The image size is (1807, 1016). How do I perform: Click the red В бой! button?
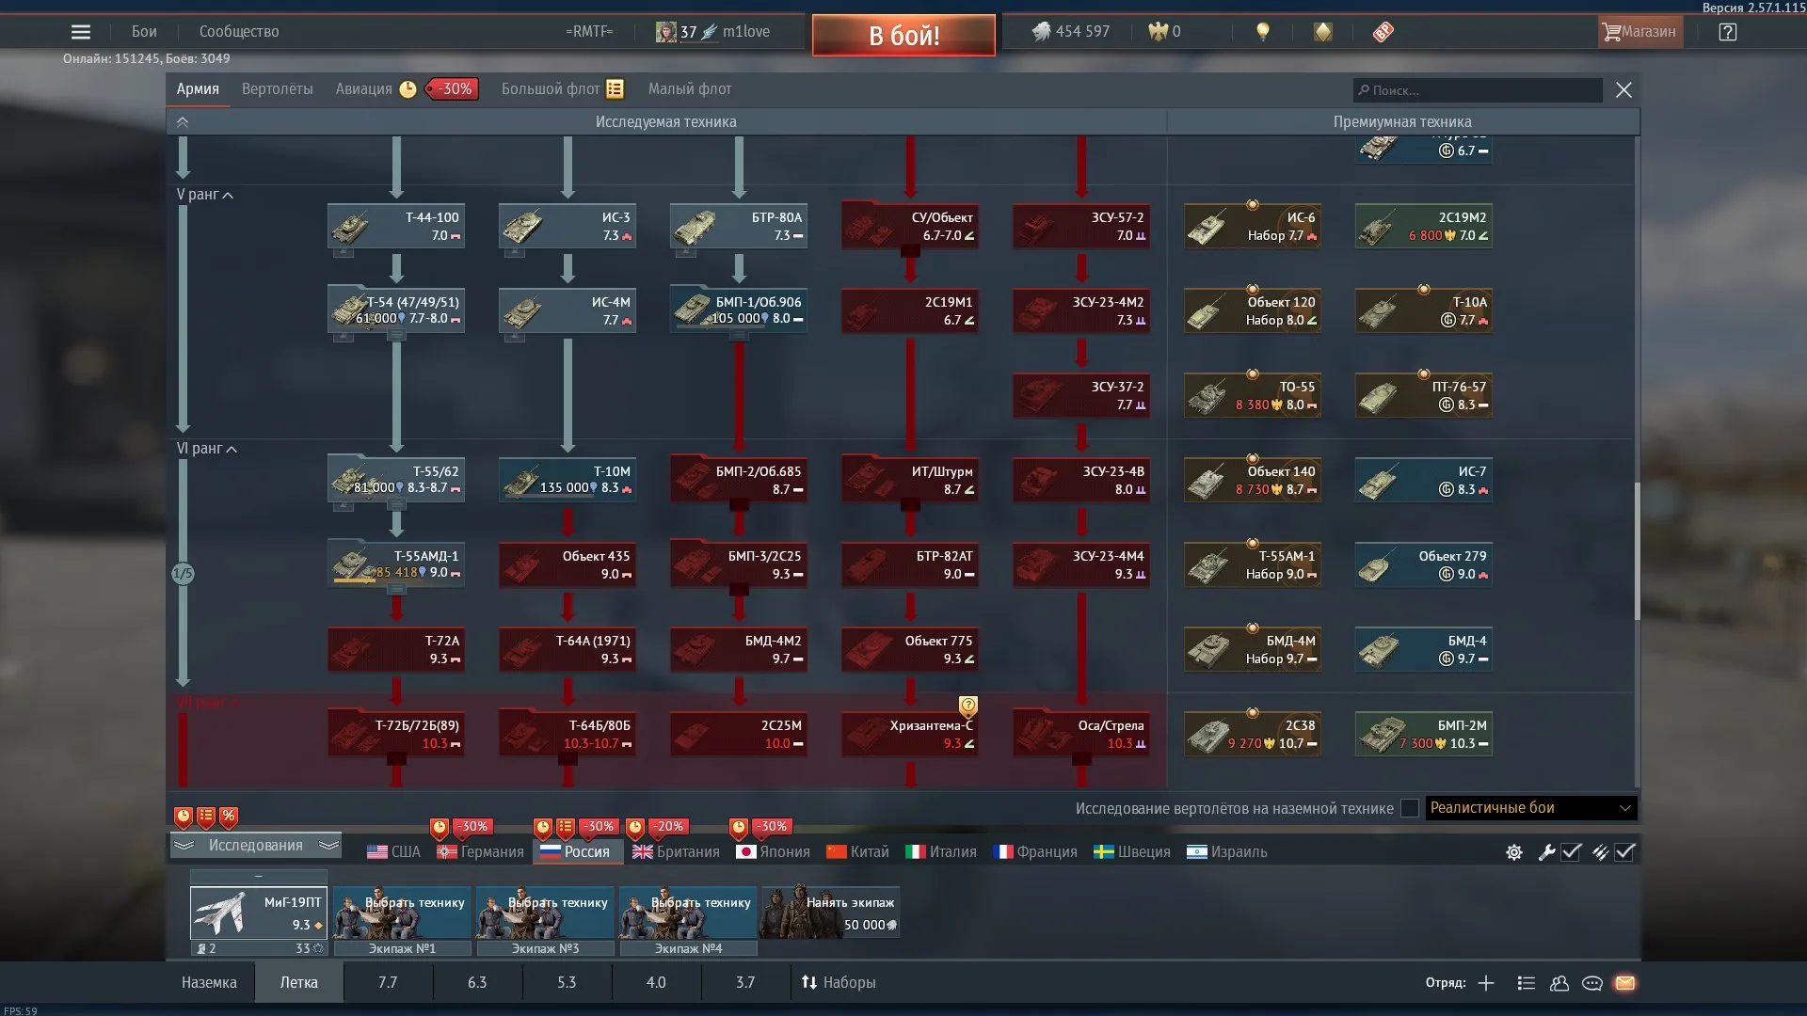[903, 35]
